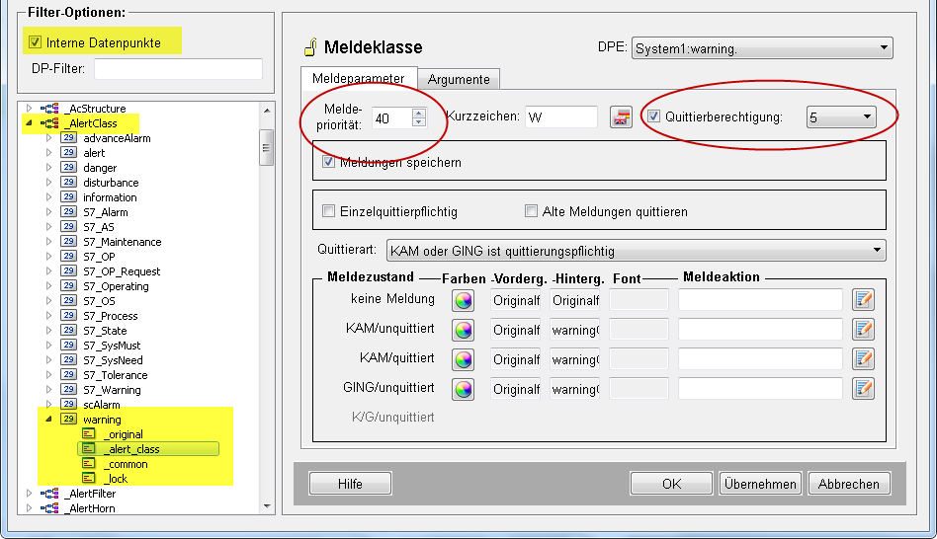Switch to the Argumente tab
937x539 pixels.
coord(459,79)
